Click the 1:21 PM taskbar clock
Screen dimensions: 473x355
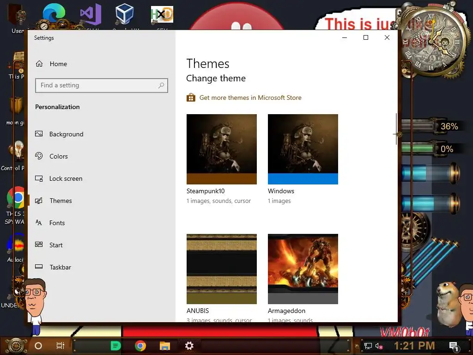coord(414,346)
